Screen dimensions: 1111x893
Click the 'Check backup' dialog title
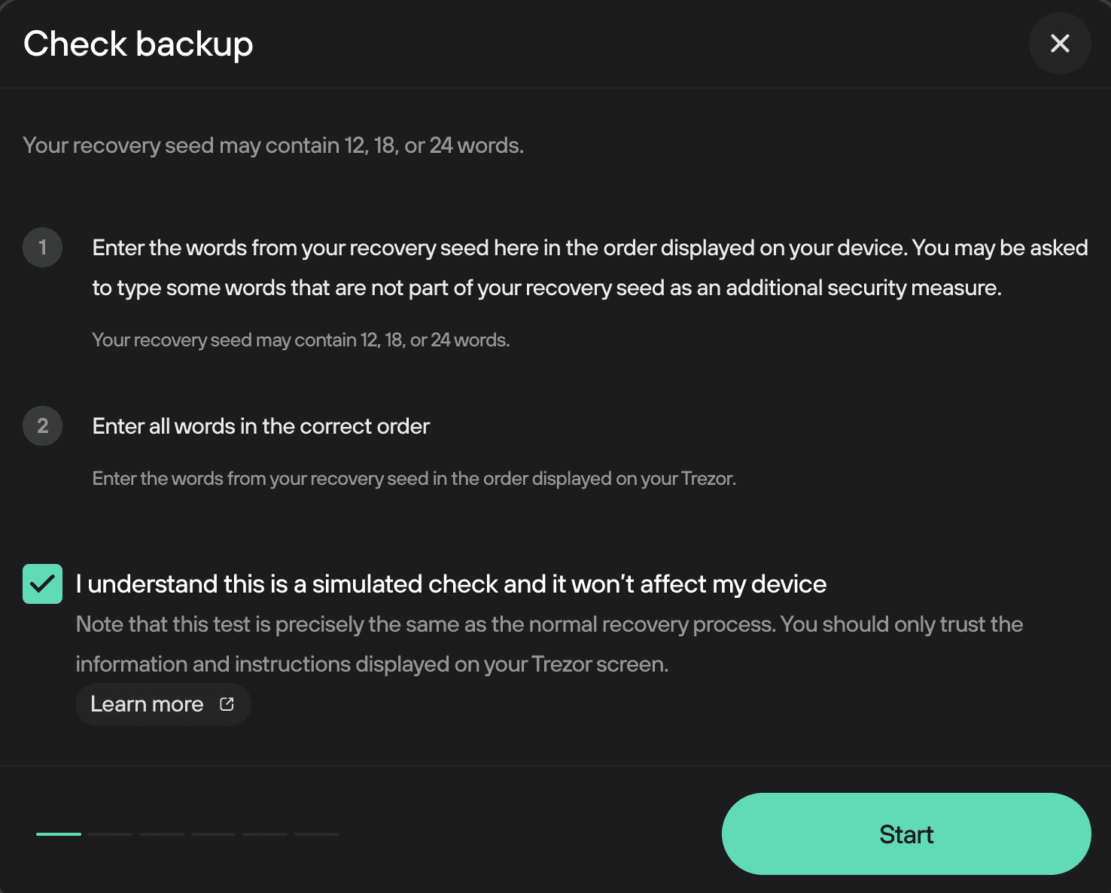coord(138,44)
